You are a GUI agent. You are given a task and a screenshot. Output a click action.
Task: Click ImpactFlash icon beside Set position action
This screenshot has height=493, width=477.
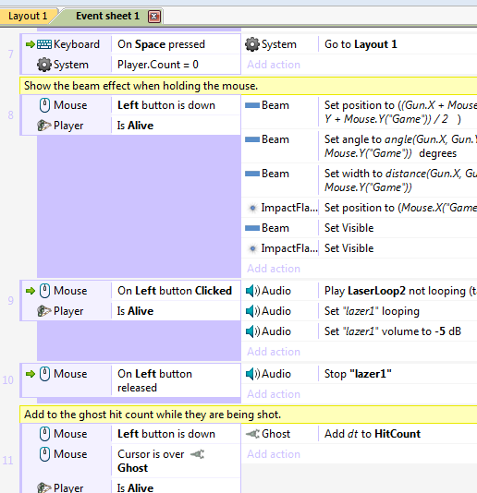point(252,208)
